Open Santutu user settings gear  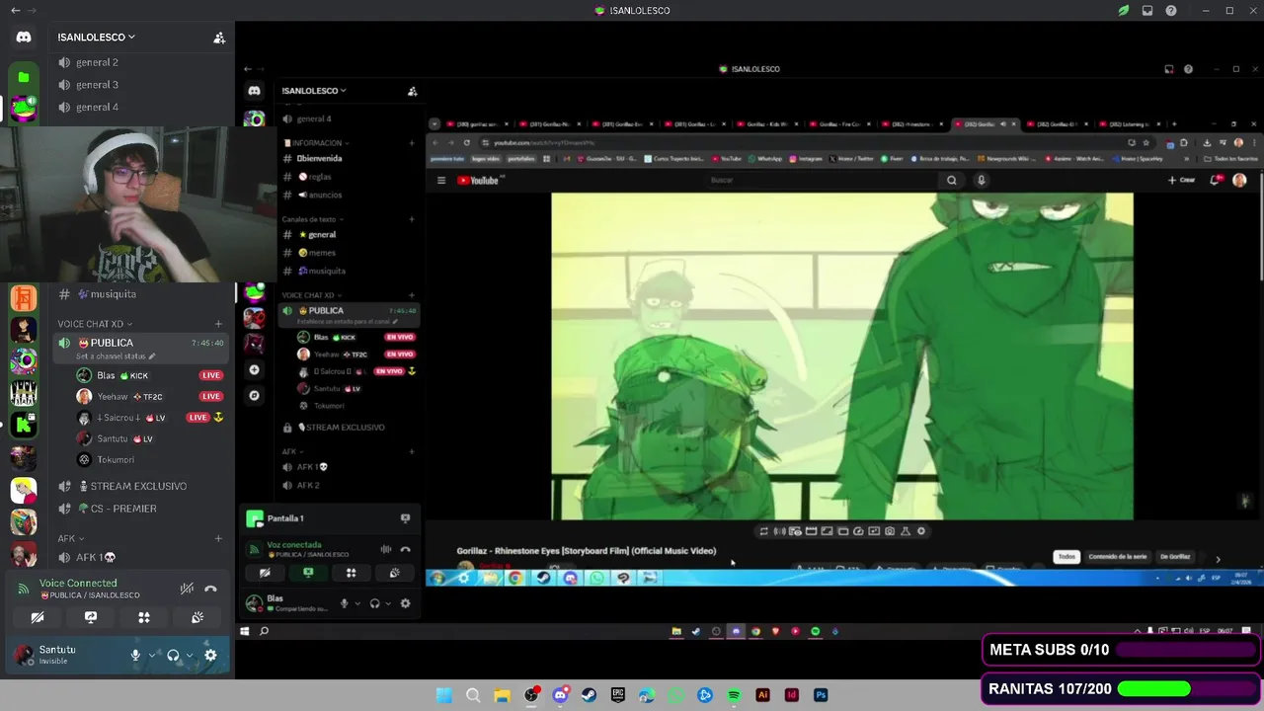click(210, 655)
